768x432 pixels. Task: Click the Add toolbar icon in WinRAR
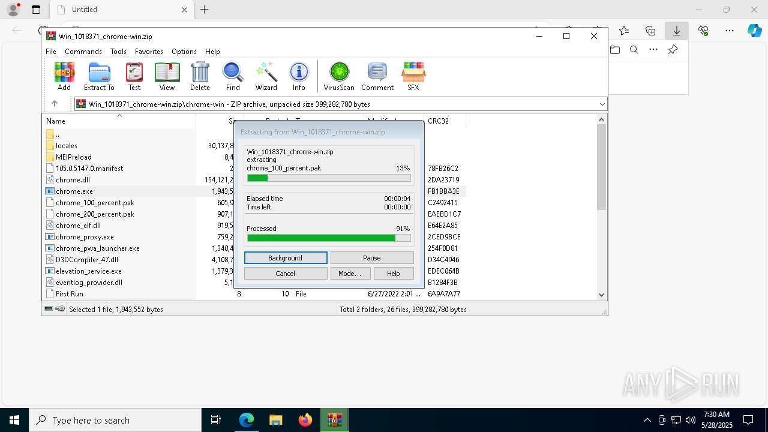tap(64, 76)
